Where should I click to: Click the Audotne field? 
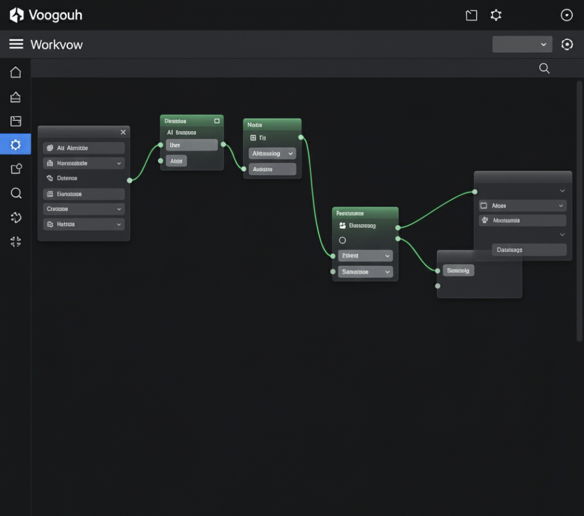pyautogui.click(x=272, y=169)
